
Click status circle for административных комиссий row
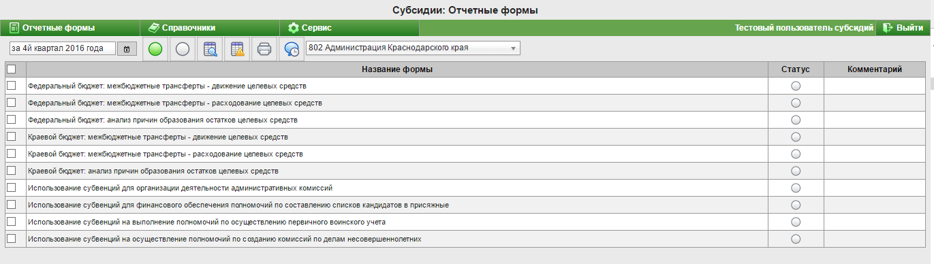coord(796,188)
